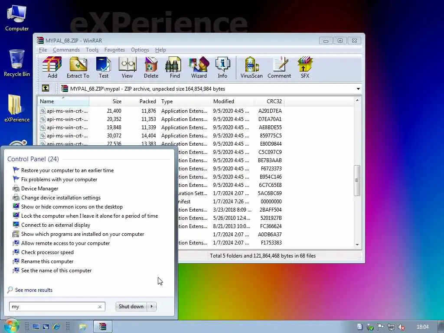Clear the search box with the X
444x333 pixels.
pyautogui.click(x=100, y=307)
